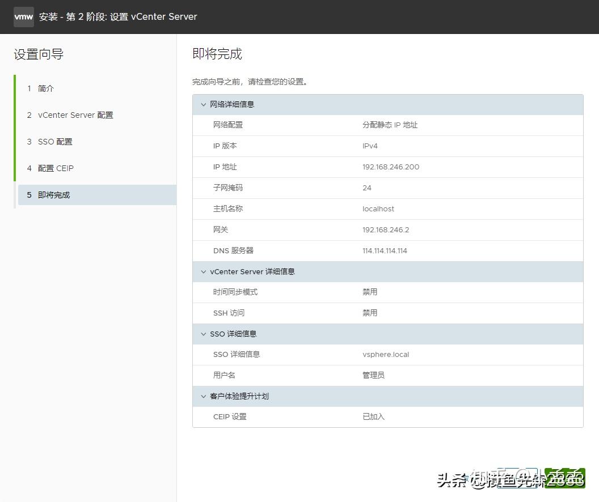
Task: Click the 即将完成 page heading
Action: [217, 54]
